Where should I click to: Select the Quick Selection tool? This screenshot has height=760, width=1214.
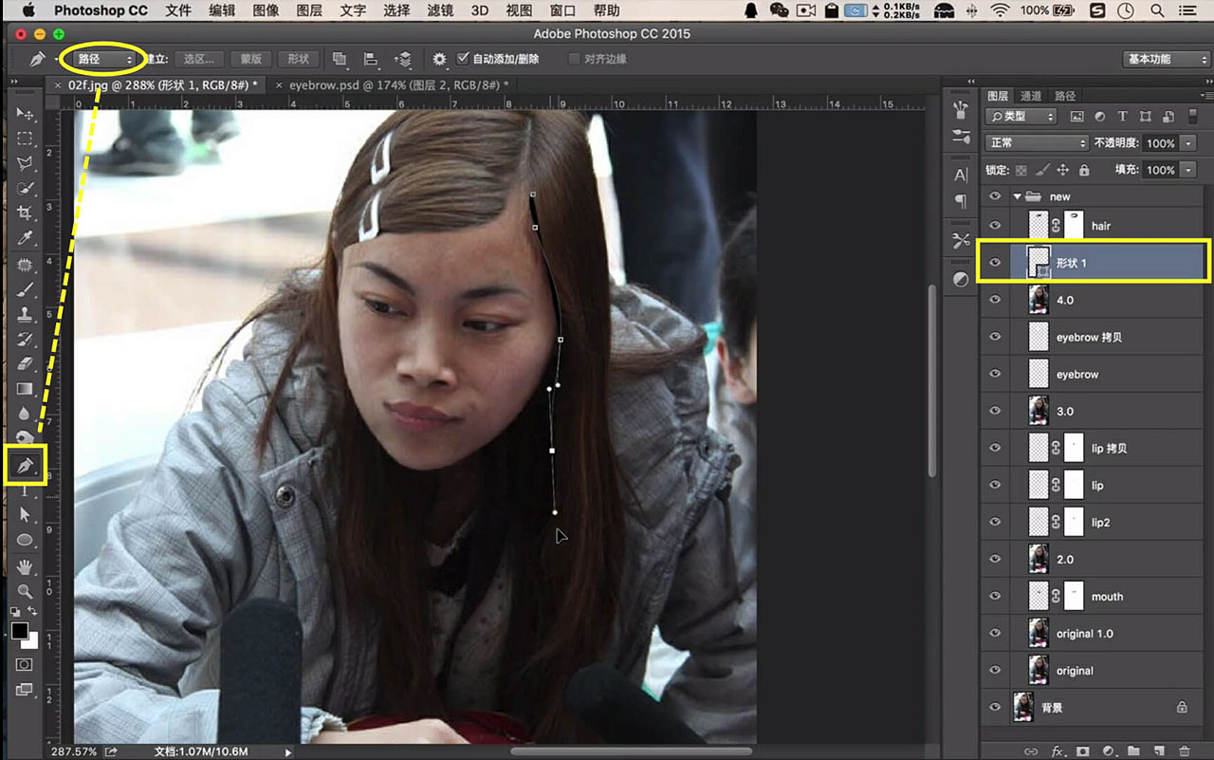(25, 188)
